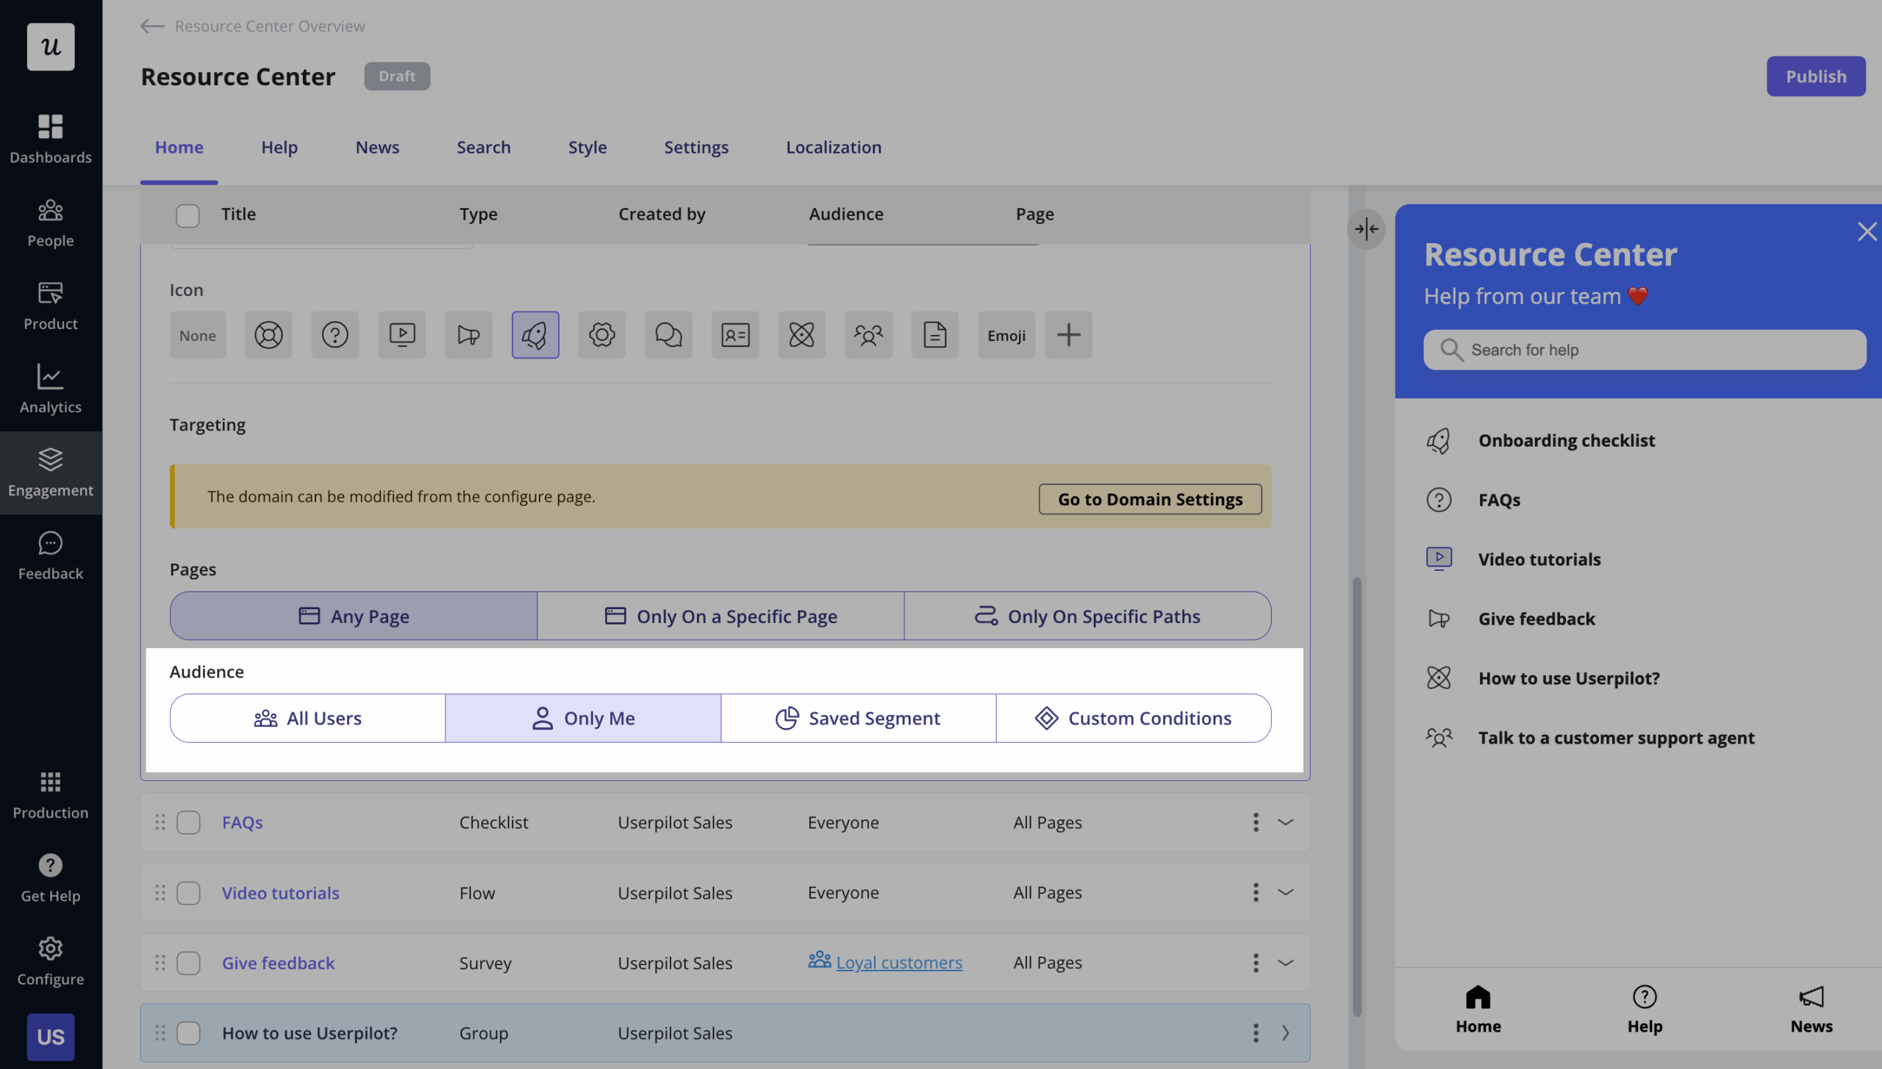Screen dimensions: 1882x1069
Task: Expand the How to use Userpilot row
Action: point(1285,1032)
